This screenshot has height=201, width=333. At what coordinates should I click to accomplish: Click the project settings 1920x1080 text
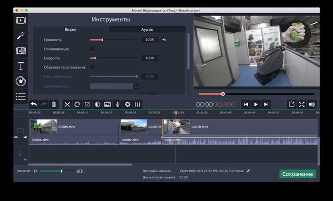click(x=212, y=171)
